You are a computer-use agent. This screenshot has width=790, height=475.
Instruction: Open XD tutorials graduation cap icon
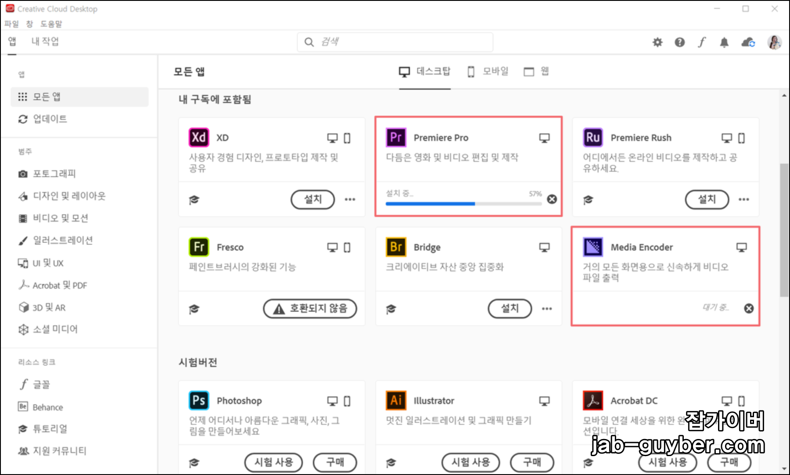point(194,200)
